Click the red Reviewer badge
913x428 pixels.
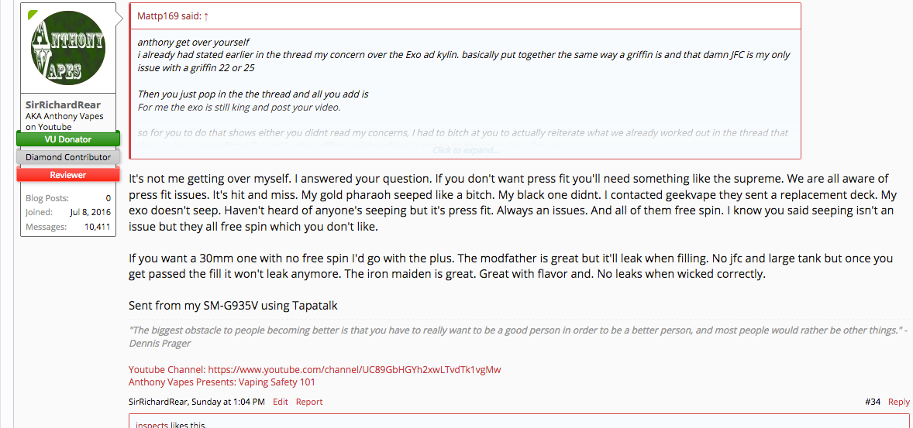(x=70, y=175)
